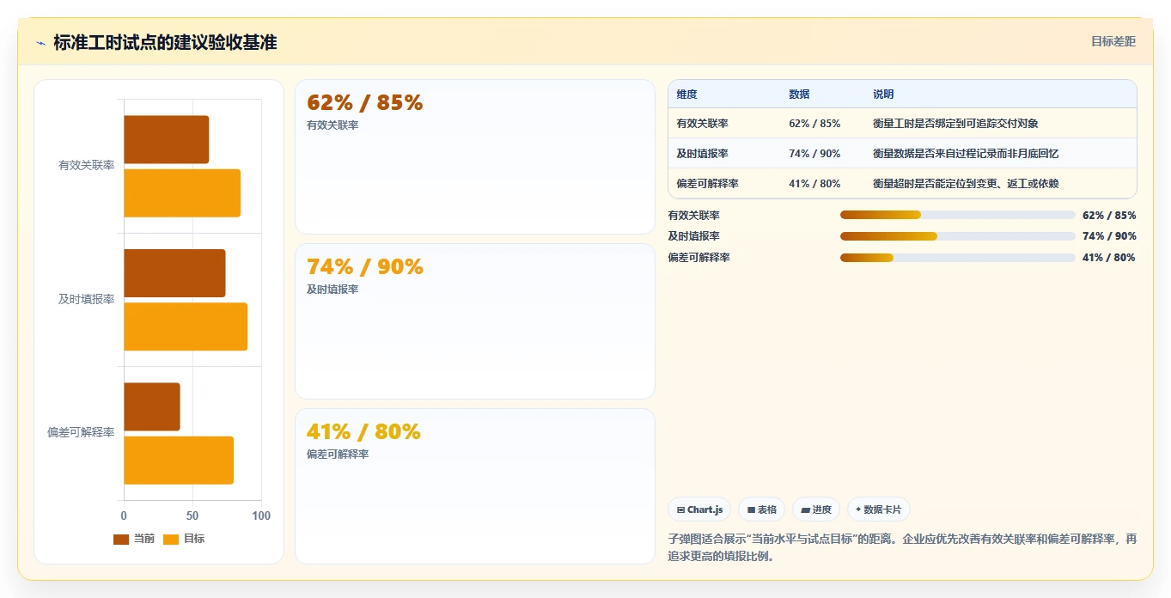
Task: Click the 及时填报率 table row label
Action: pos(702,154)
